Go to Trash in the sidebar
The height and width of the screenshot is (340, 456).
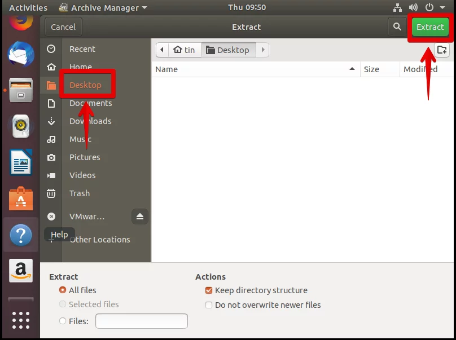pyautogui.click(x=80, y=193)
